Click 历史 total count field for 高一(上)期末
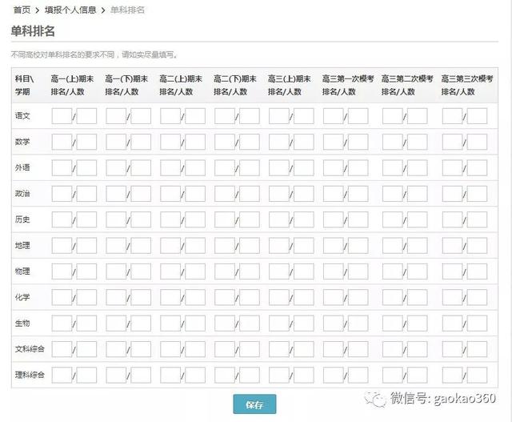 tap(86, 219)
